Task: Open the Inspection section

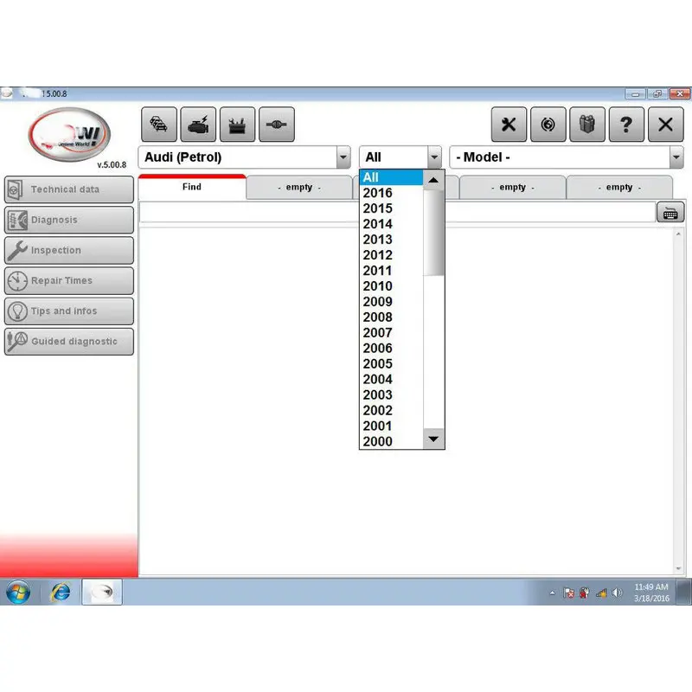Action: [69, 250]
